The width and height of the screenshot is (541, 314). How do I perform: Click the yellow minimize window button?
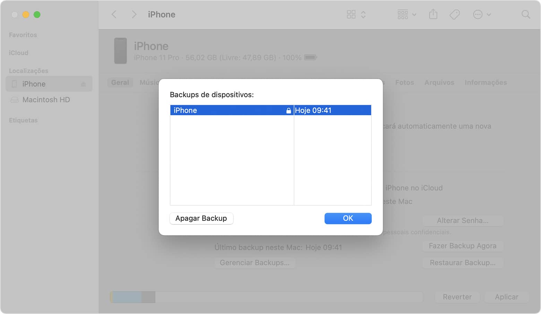26,15
